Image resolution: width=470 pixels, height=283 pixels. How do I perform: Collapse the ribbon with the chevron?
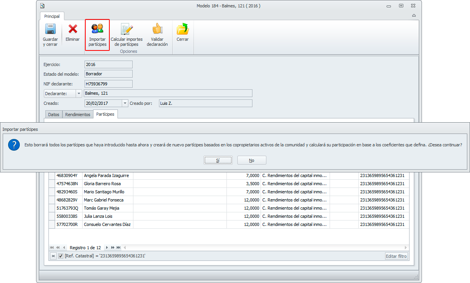point(414,16)
